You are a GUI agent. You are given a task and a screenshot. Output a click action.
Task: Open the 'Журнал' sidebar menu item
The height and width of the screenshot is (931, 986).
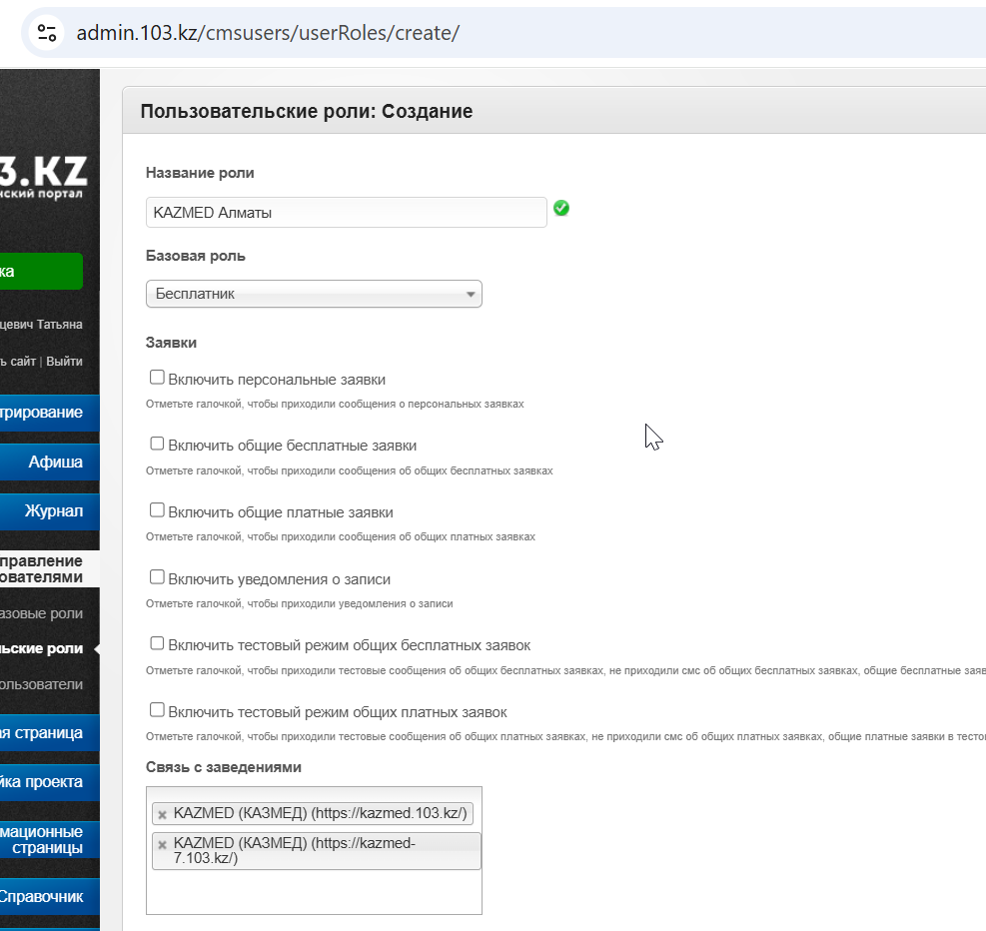tap(50, 511)
